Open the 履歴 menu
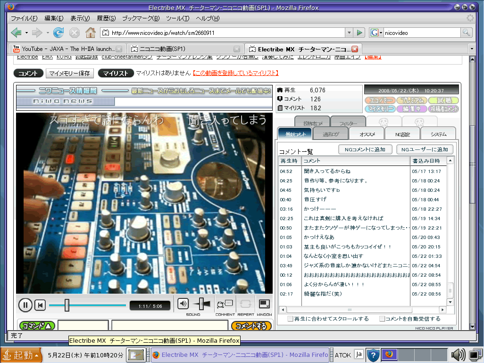484x363 pixels. tap(106, 18)
